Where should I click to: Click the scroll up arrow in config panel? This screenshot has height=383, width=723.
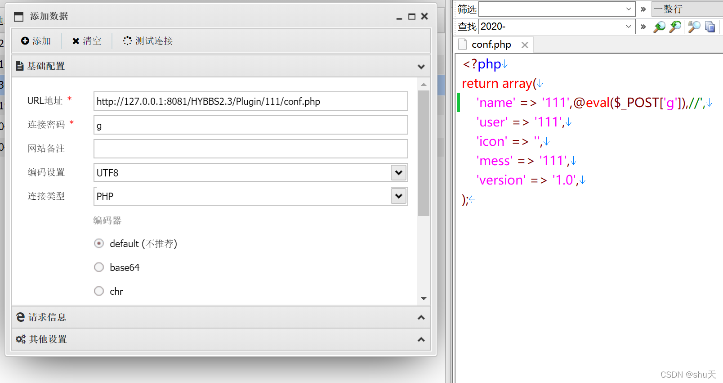pos(424,85)
